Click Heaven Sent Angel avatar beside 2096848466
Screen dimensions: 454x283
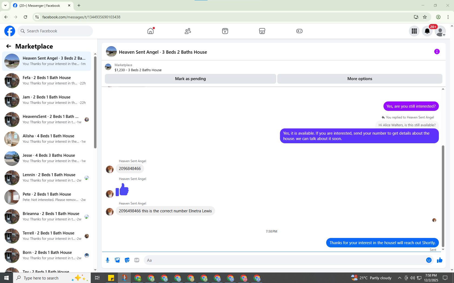(110, 169)
